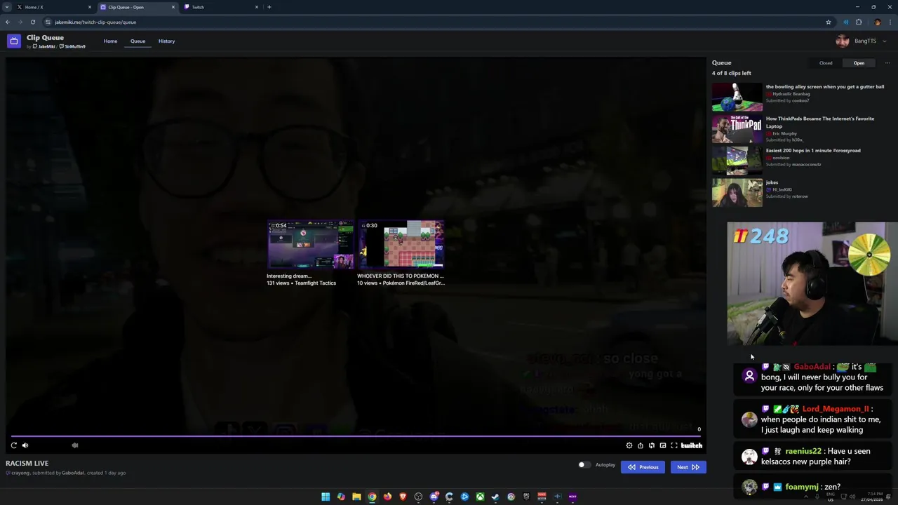Select the Easiest 200 hops crossyroad clip
The height and width of the screenshot is (505, 898).
800,161
